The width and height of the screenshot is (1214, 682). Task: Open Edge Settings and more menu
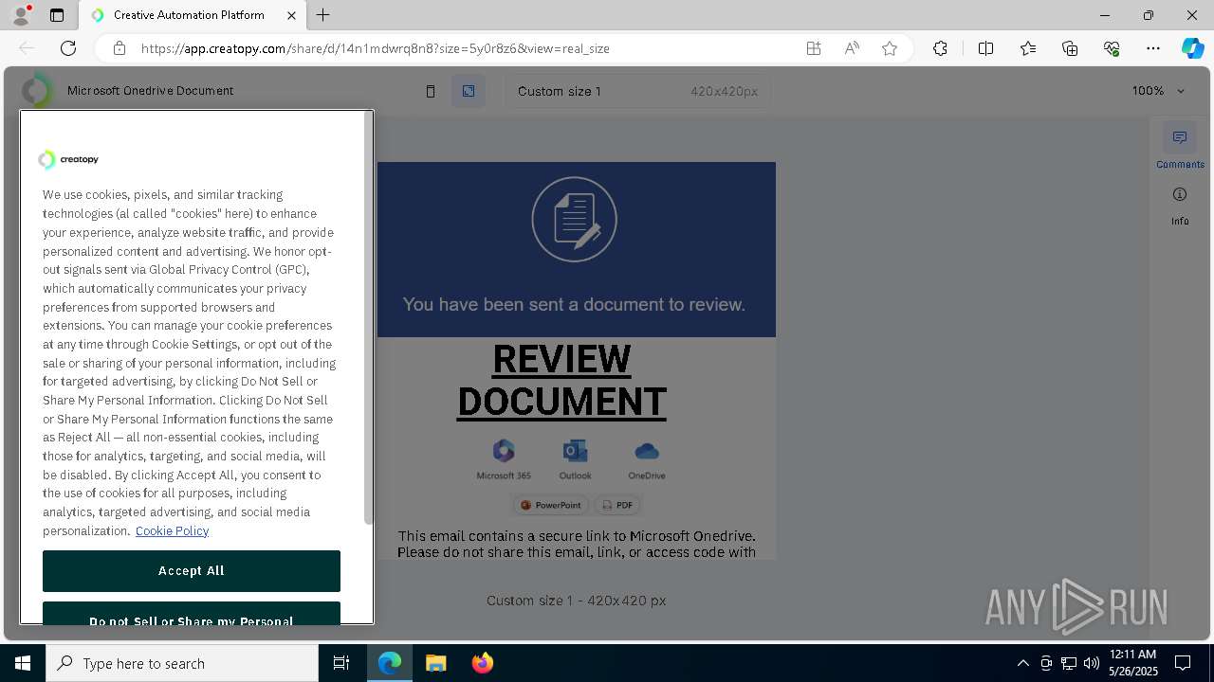click(1153, 48)
